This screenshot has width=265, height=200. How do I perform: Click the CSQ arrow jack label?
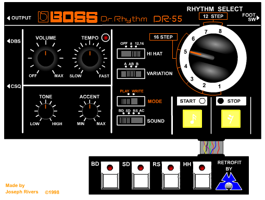click(x=14, y=86)
